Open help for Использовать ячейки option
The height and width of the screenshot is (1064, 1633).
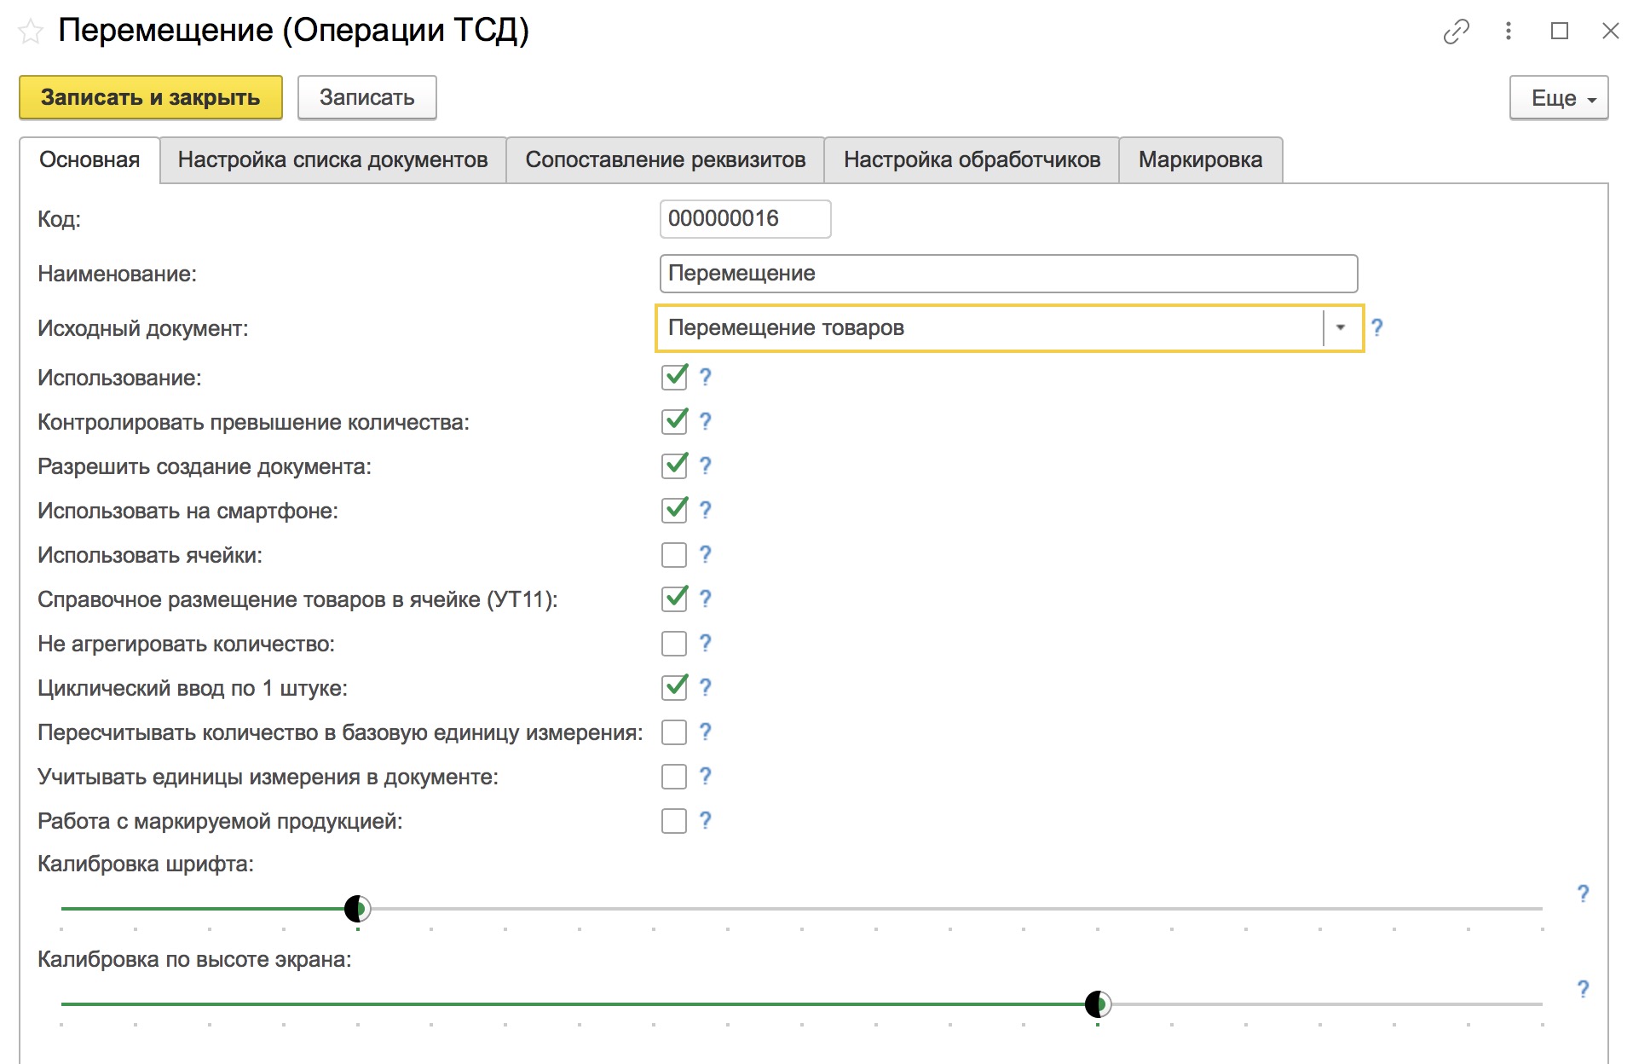click(x=705, y=554)
